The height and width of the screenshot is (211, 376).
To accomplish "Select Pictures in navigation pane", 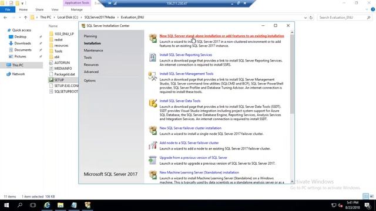I will [x=20, y=56].
